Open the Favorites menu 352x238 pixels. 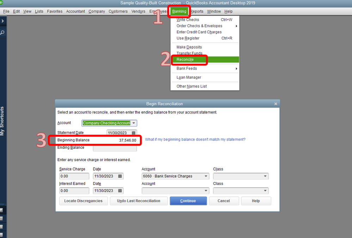(55, 11)
